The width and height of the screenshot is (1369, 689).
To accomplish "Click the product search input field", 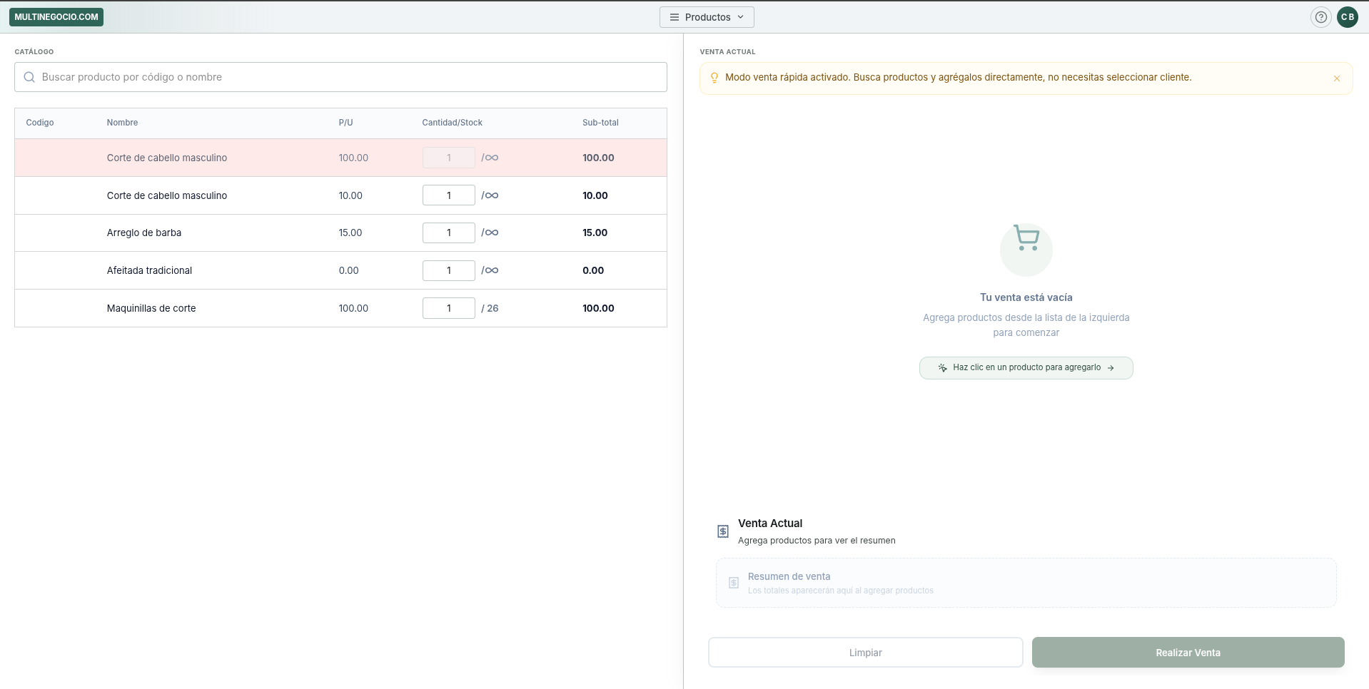I will 340,77.
